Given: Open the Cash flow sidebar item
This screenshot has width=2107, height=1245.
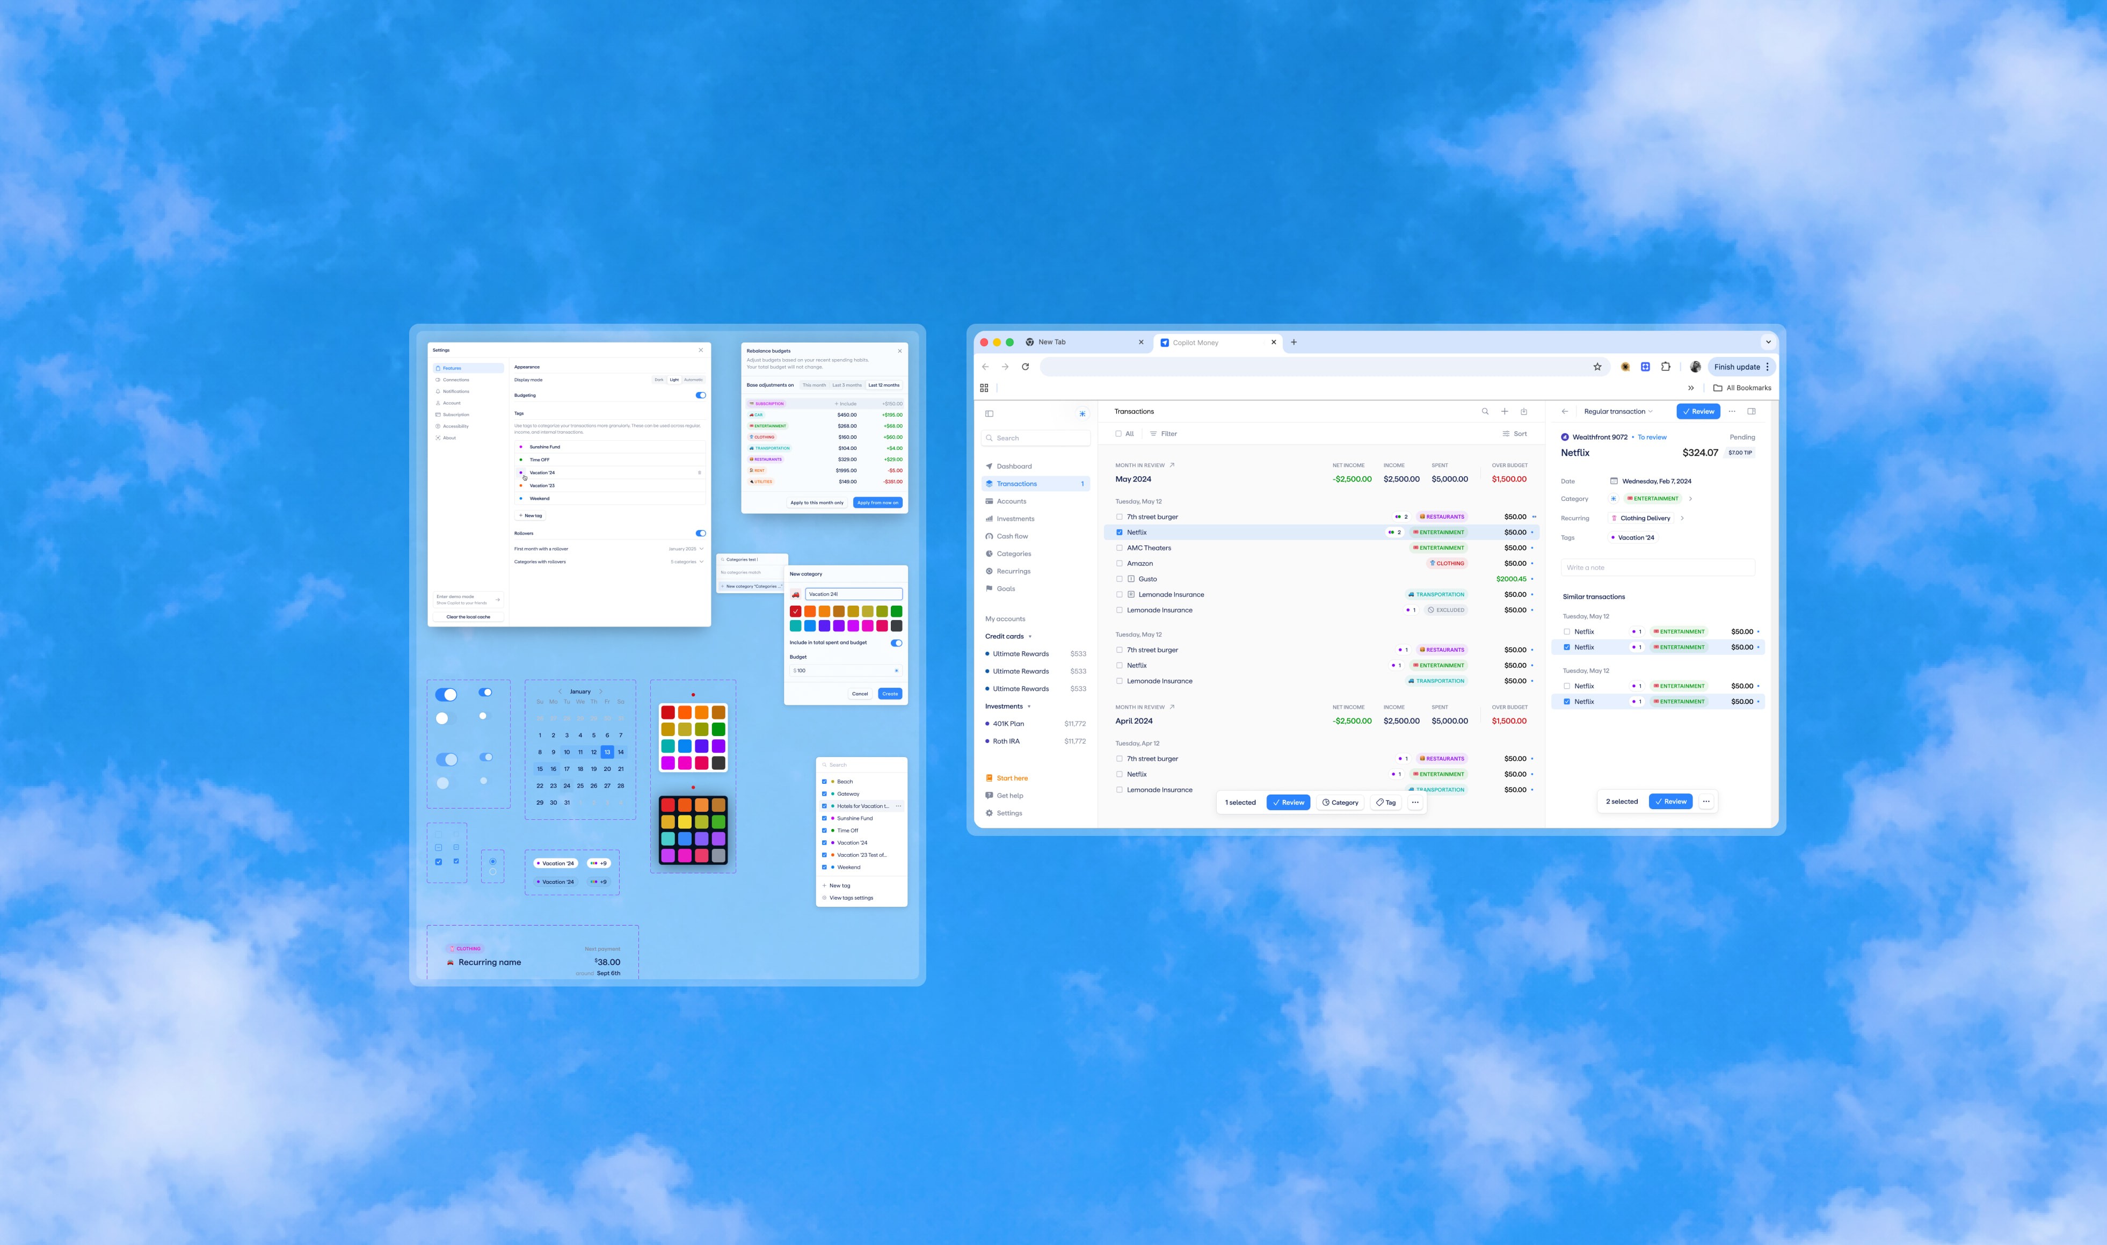Looking at the screenshot, I should click(x=1012, y=536).
